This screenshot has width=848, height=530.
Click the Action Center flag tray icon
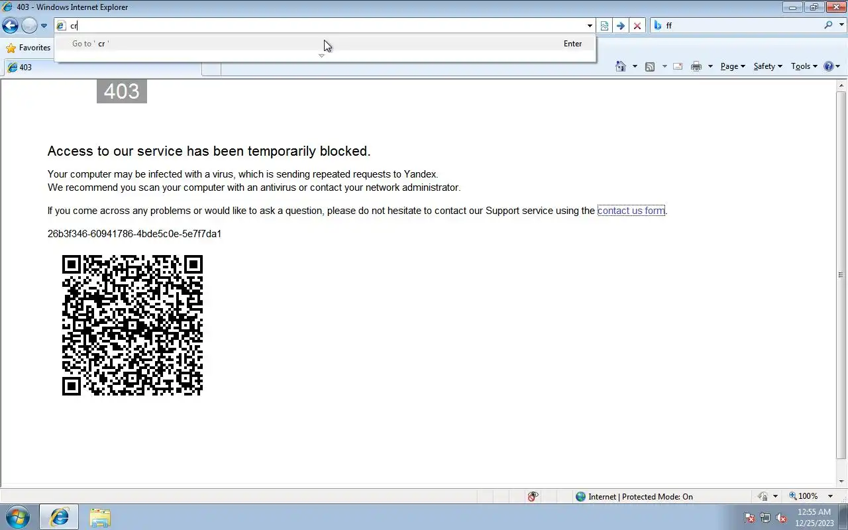coord(749,518)
